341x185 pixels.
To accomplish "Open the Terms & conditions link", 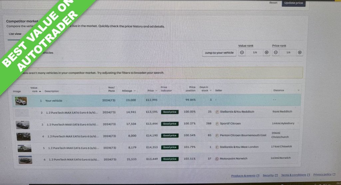I will click(x=293, y=175).
